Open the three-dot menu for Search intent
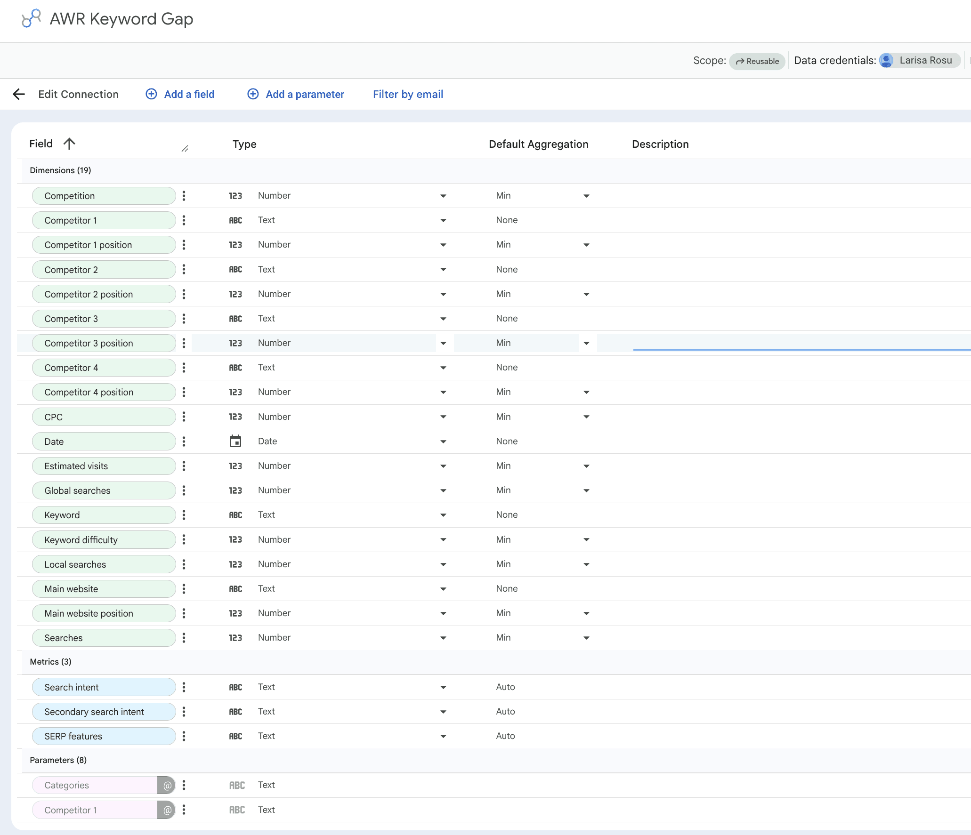 pos(184,687)
